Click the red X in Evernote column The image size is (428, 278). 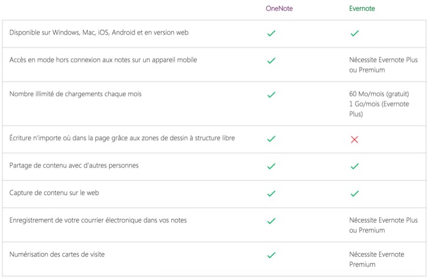[x=355, y=139]
